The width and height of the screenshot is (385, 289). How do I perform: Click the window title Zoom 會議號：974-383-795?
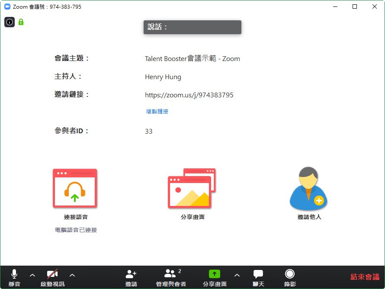[x=47, y=7]
